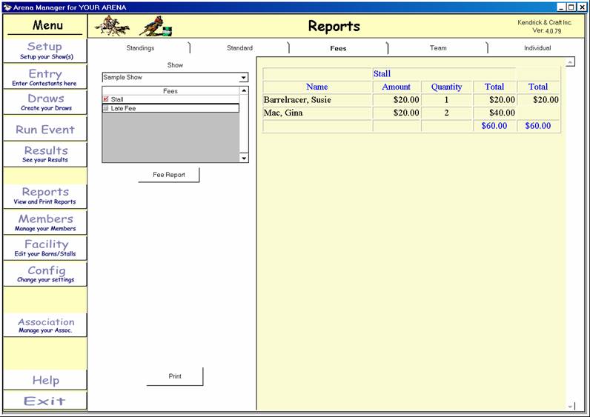Expand the Show dropdown with Sample Show
The height and width of the screenshot is (417, 590).
[243, 78]
